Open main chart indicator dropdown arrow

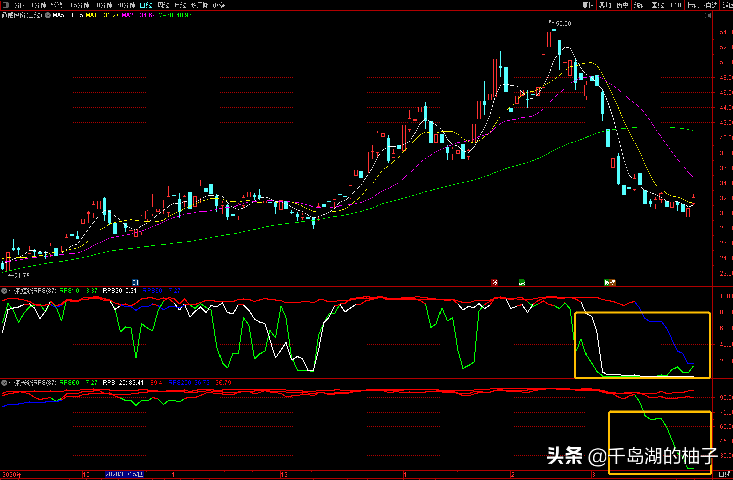coord(48,15)
